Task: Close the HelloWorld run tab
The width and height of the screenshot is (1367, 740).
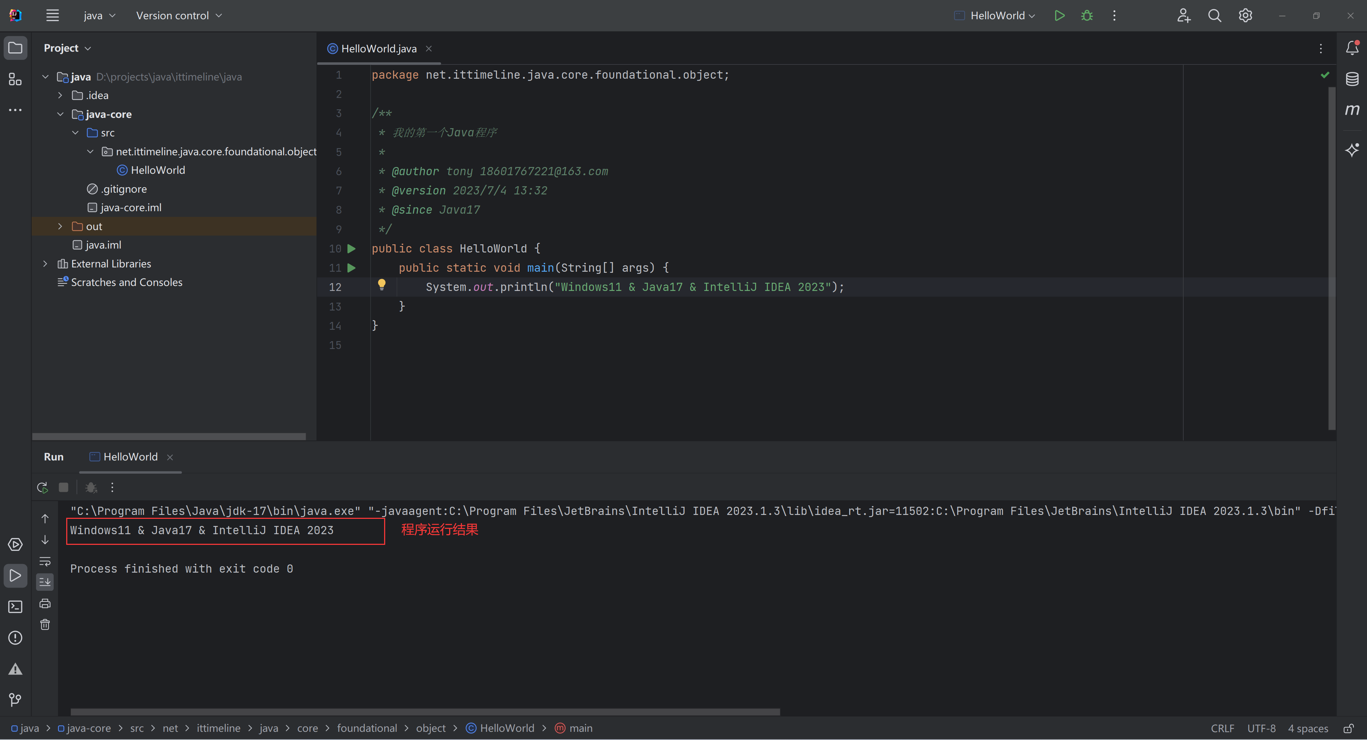Action: [170, 457]
